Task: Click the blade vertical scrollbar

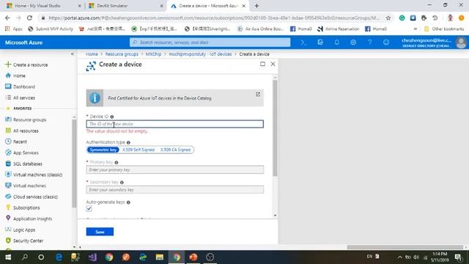Action: pos(275,128)
